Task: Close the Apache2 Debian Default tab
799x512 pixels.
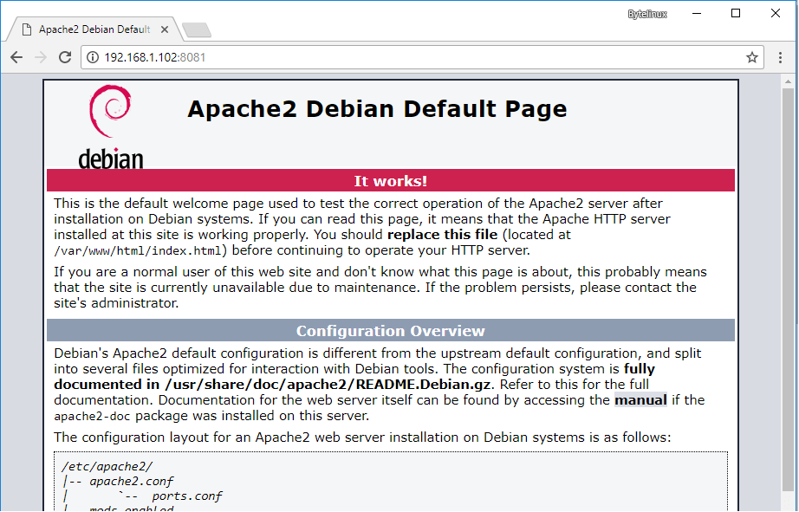Action: [x=163, y=29]
